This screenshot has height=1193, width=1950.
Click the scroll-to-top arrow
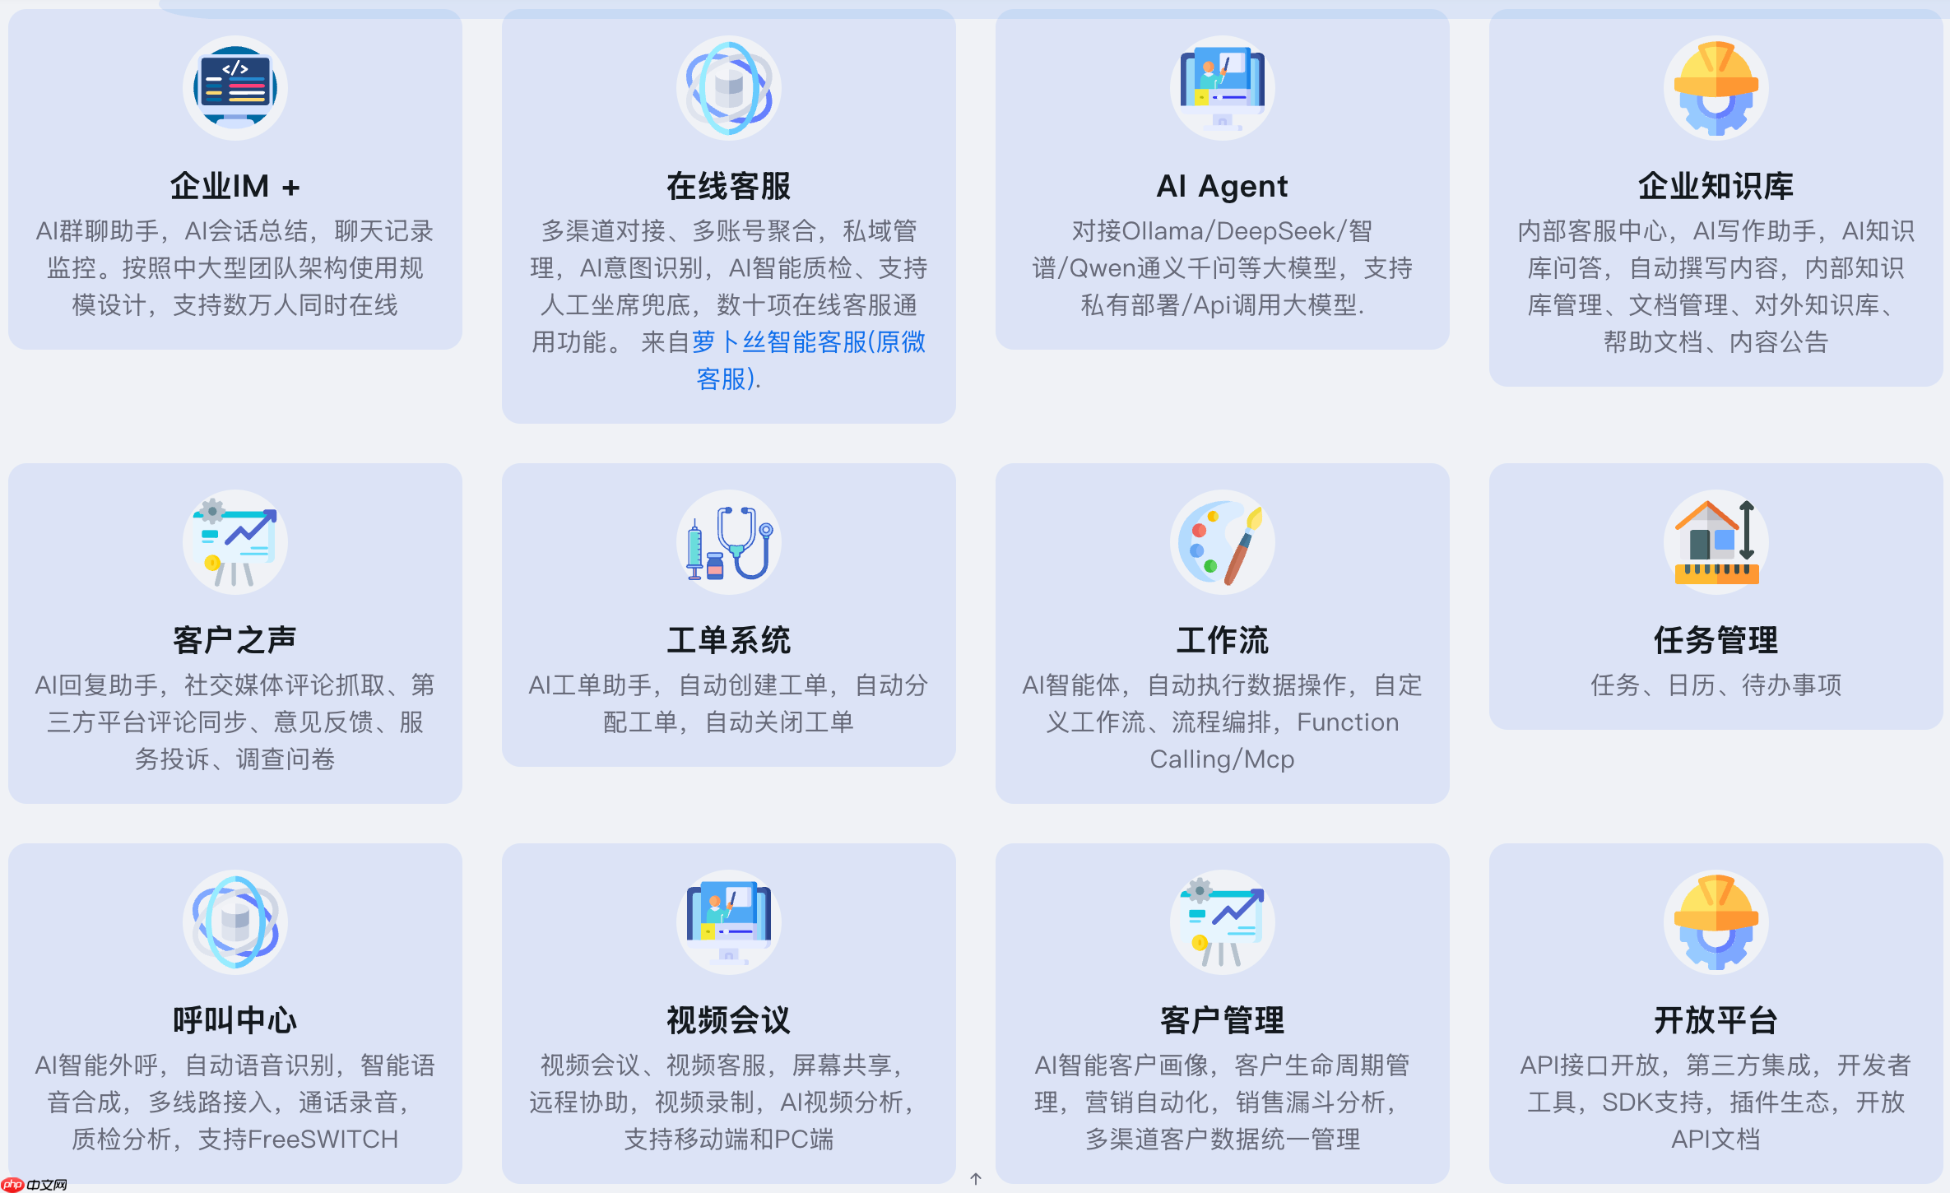point(976,1178)
